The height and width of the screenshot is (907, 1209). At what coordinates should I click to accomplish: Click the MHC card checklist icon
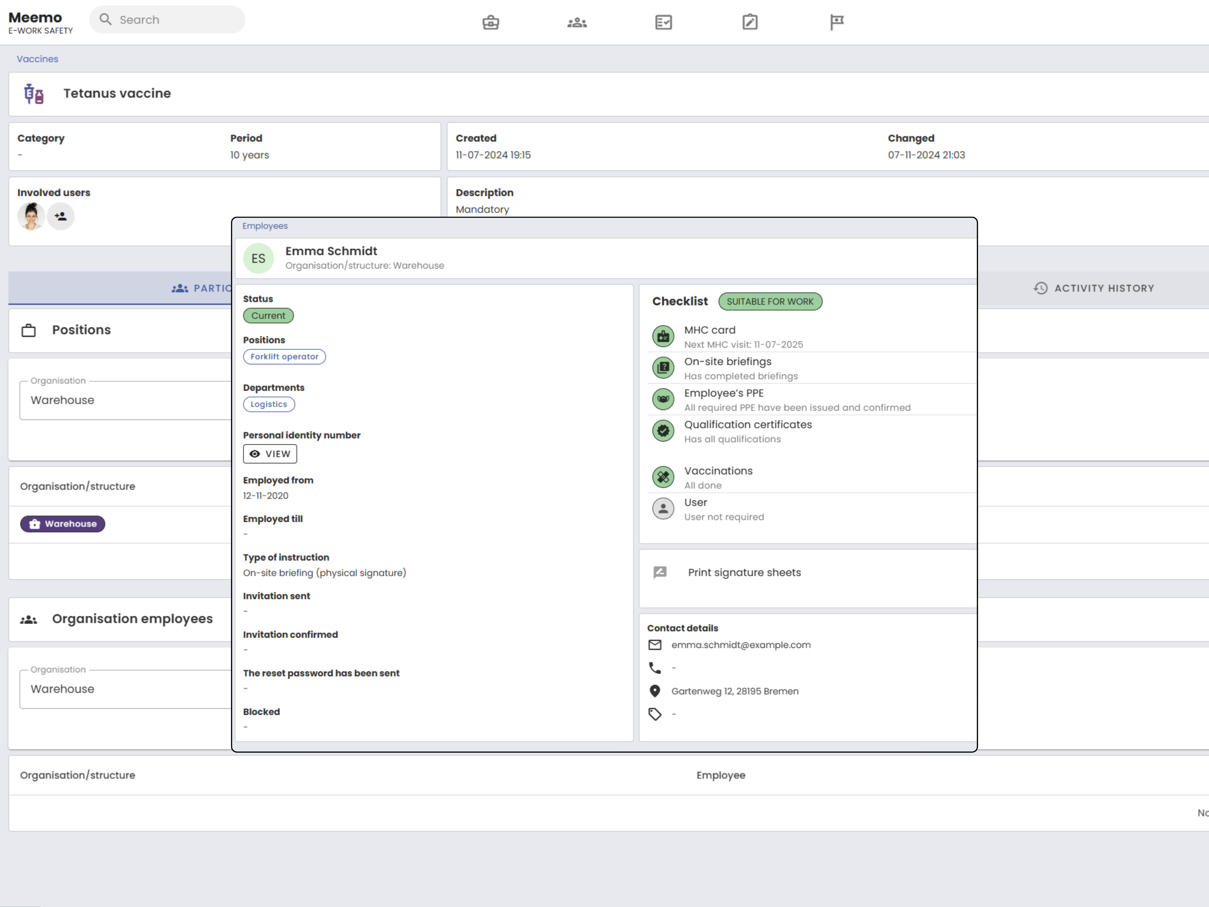tap(663, 337)
